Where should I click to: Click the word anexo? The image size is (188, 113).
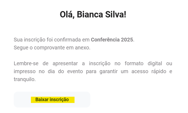pos(83,48)
